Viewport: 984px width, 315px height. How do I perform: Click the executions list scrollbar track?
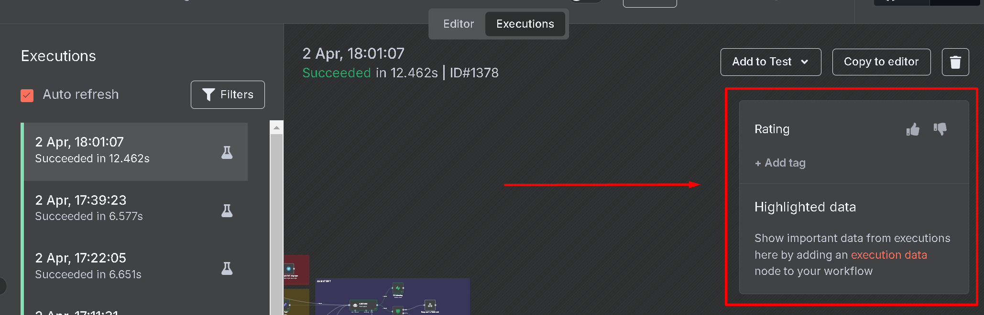click(276, 224)
